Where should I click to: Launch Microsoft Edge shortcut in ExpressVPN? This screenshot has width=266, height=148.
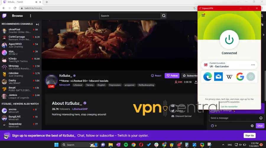207,77
